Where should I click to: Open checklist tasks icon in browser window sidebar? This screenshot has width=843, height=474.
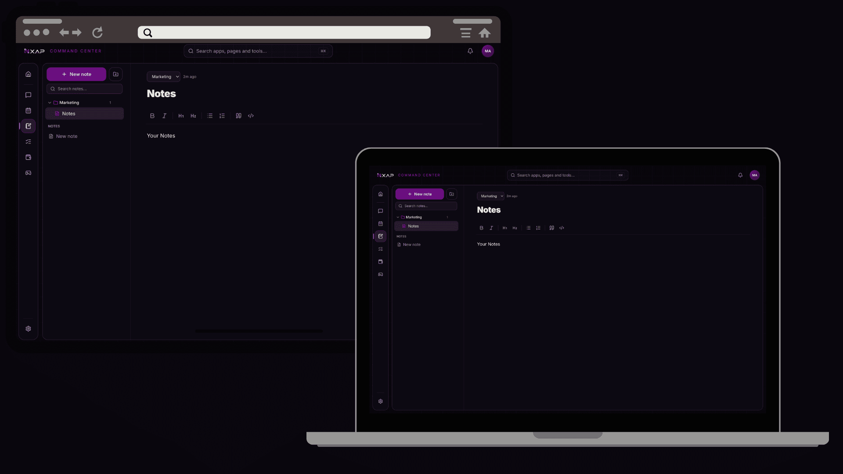[x=28, y=142]
